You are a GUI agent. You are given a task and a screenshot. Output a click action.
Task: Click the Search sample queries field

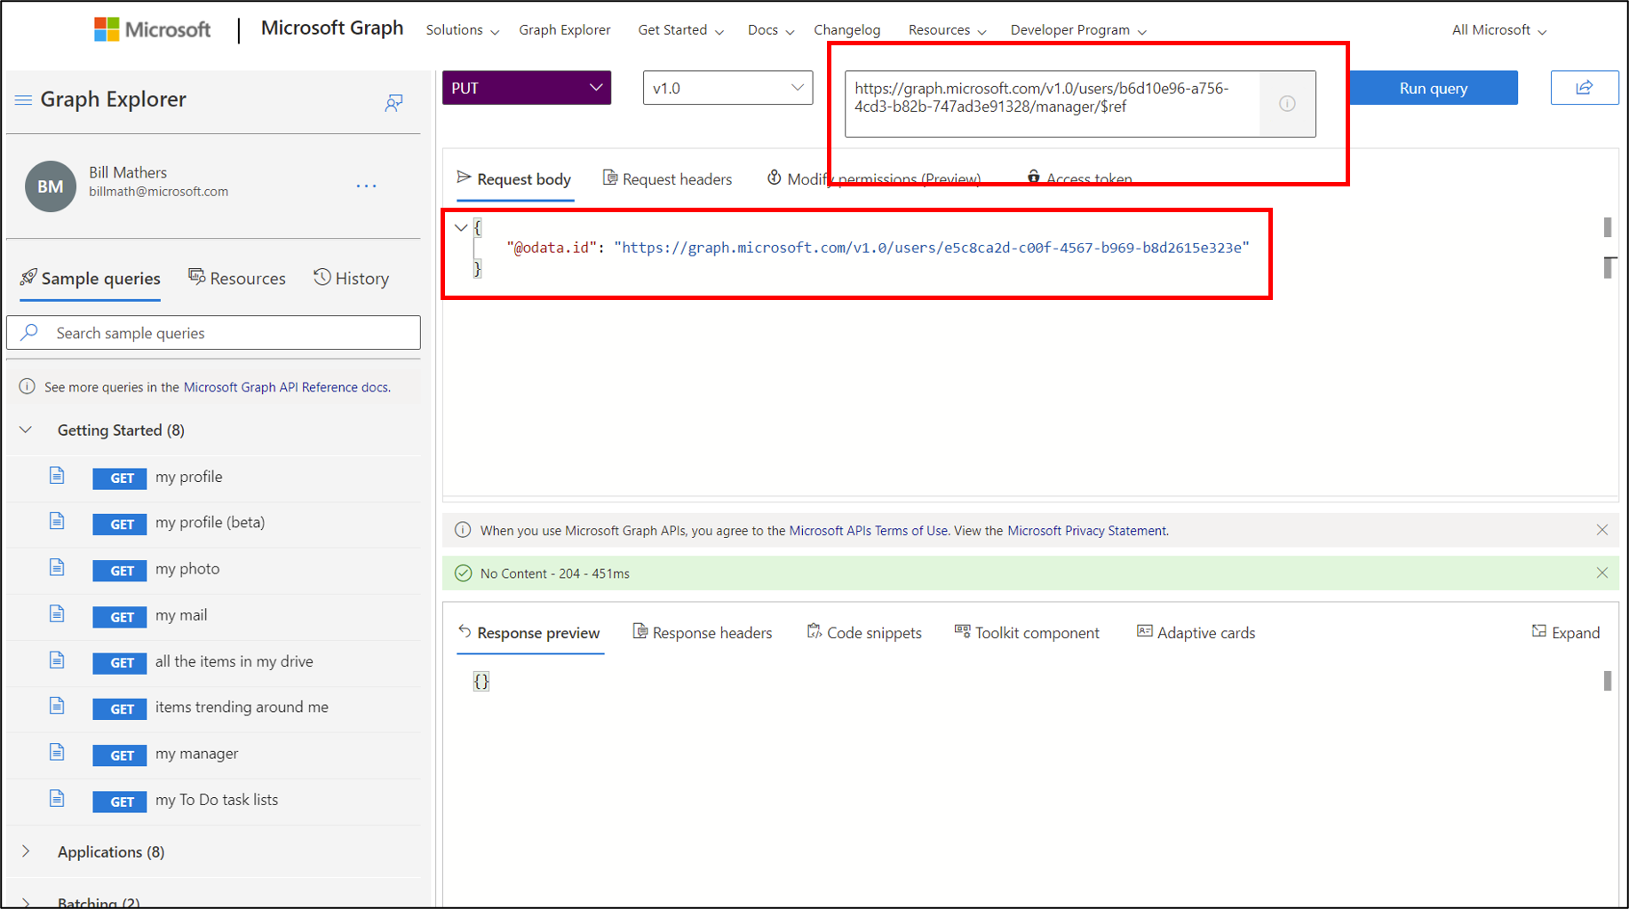pyautogui.click(x=213, y=333)
